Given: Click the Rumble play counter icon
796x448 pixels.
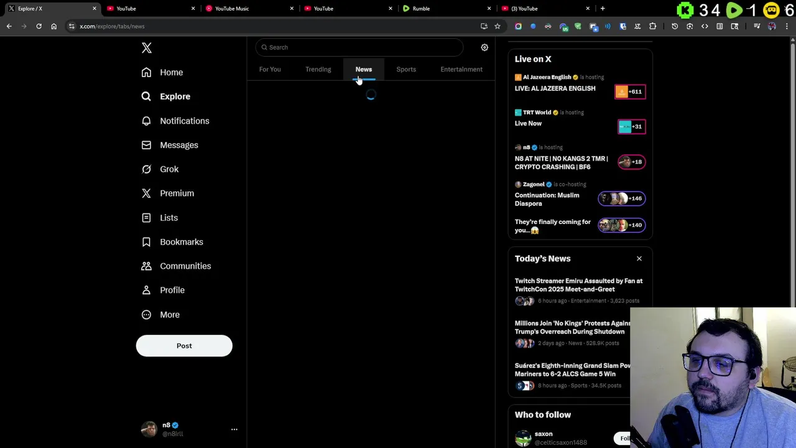Looking at the screenshot, I should tap(734, 10).
